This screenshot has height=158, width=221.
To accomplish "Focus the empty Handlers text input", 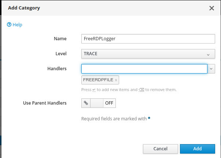I will coord(144,69).
